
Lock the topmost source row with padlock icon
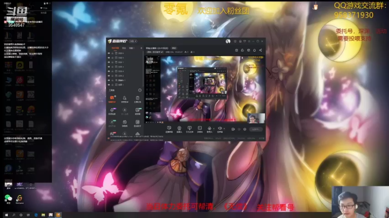(112, 53)
